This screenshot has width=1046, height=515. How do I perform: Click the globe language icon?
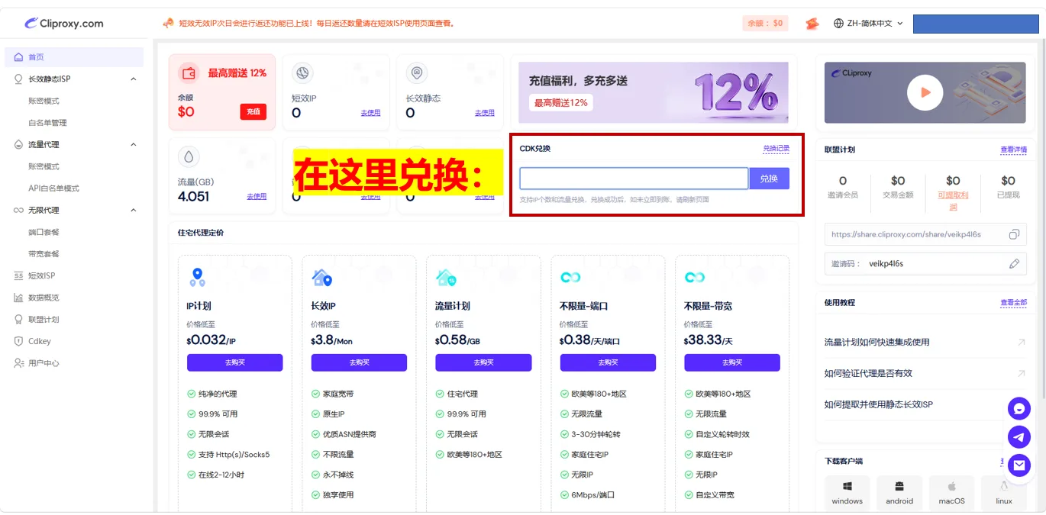coord(838,24)
